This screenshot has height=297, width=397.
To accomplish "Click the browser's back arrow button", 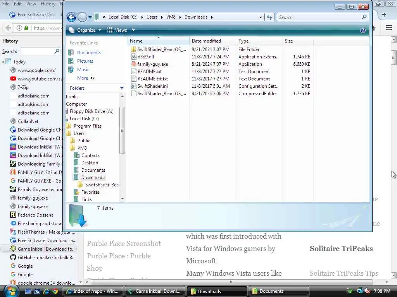I will point(8,28).
